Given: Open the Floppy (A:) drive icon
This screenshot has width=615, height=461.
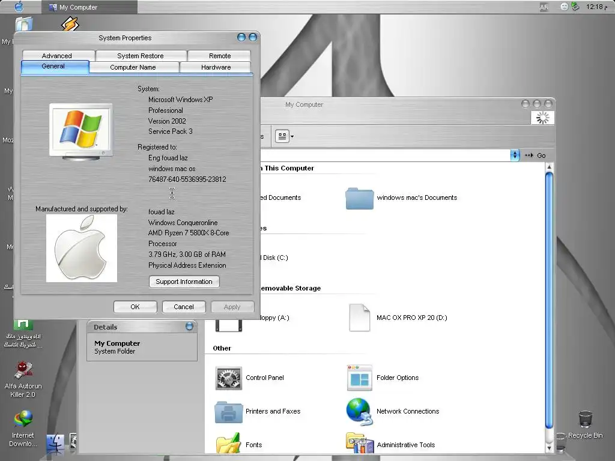Looking at the screenshot, I should [x=229, y=325].
